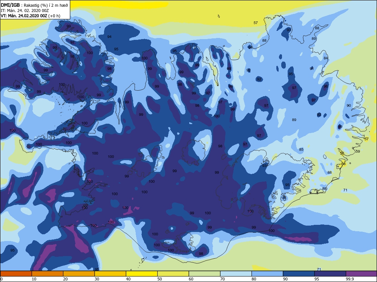The image size is (377, 282).
Task: Click the humidity value '84' on the map
Action: pyautogui.click(x=326, y=58)
